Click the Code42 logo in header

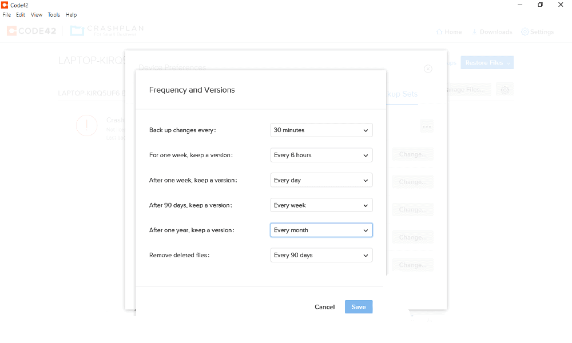(x=31, y=31)
